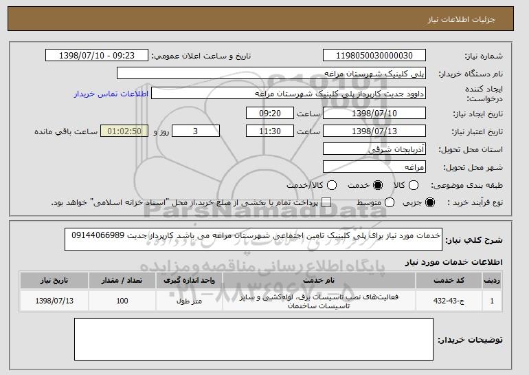Click the شماره نیاز field 1198050030000030
529x375 pixels.
pyautogui.click(x=374, y=56)
